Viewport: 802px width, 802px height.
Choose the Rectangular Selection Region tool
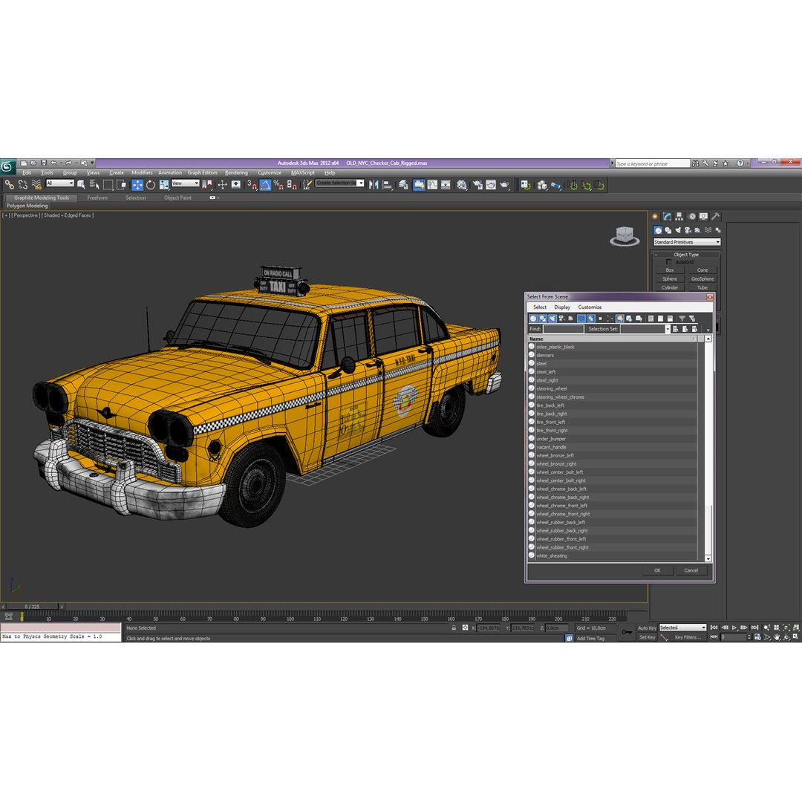[x=108, y=185]
